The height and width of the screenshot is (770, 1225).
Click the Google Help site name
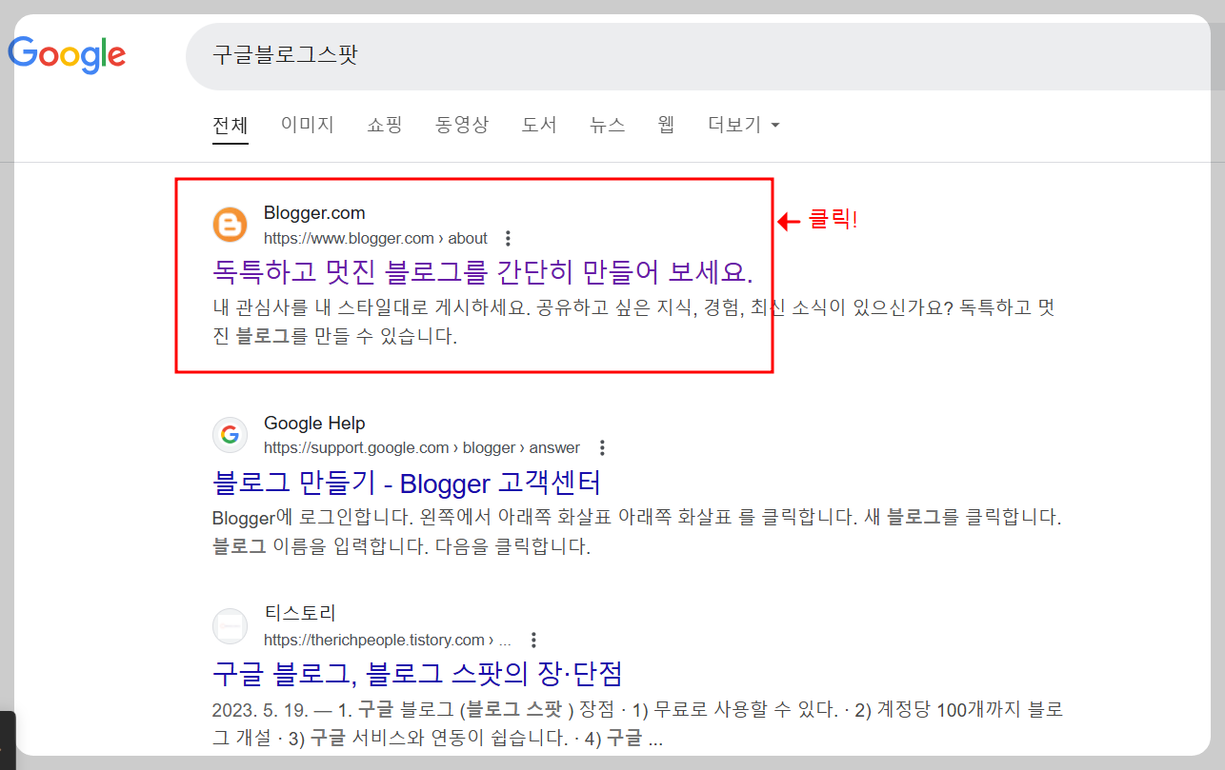pos(314,424)
